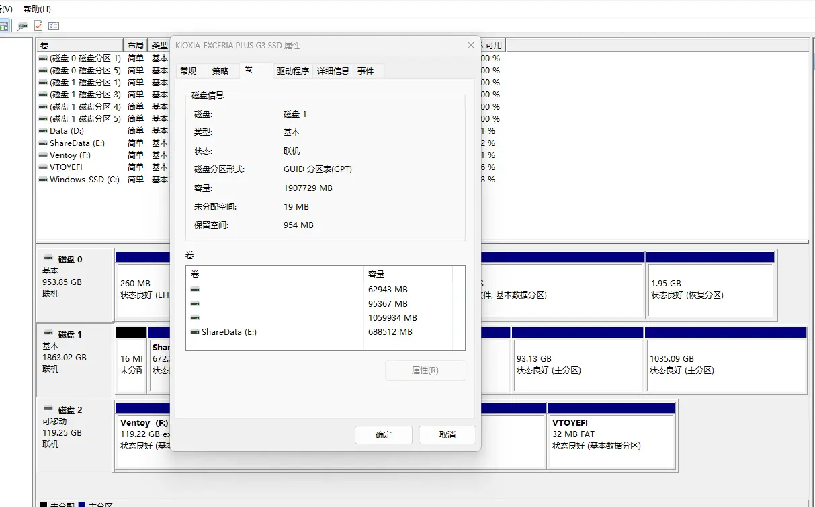815x507 pixels.
Task: Click drive icon beside (磁盘 0 磁盘分区 1)
Action: tap(43, 58)
